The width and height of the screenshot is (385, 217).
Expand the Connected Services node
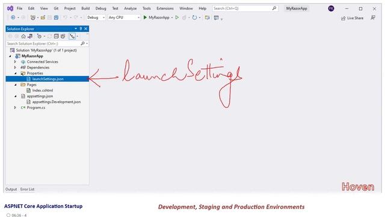[x=15, y=61]
